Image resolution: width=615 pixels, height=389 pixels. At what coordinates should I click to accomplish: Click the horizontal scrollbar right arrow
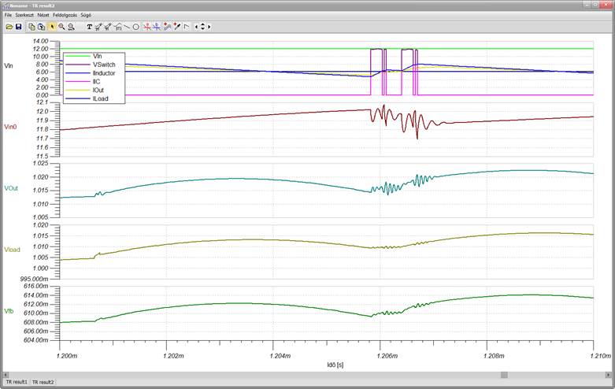tap(609, 376)
